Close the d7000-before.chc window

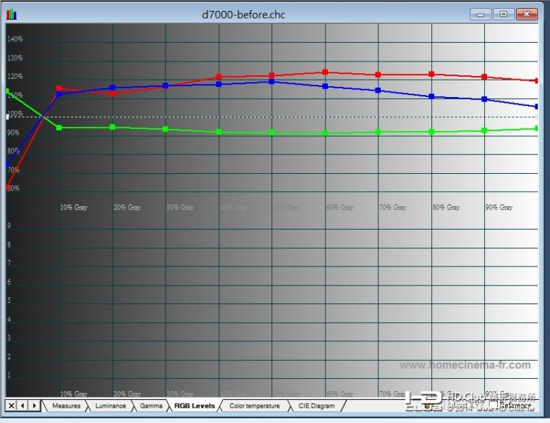(527, 14)
